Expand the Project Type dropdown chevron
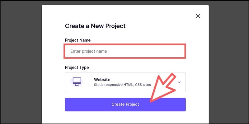The height and width of the screenshot is (124, 249). click(x=179, y=82)
